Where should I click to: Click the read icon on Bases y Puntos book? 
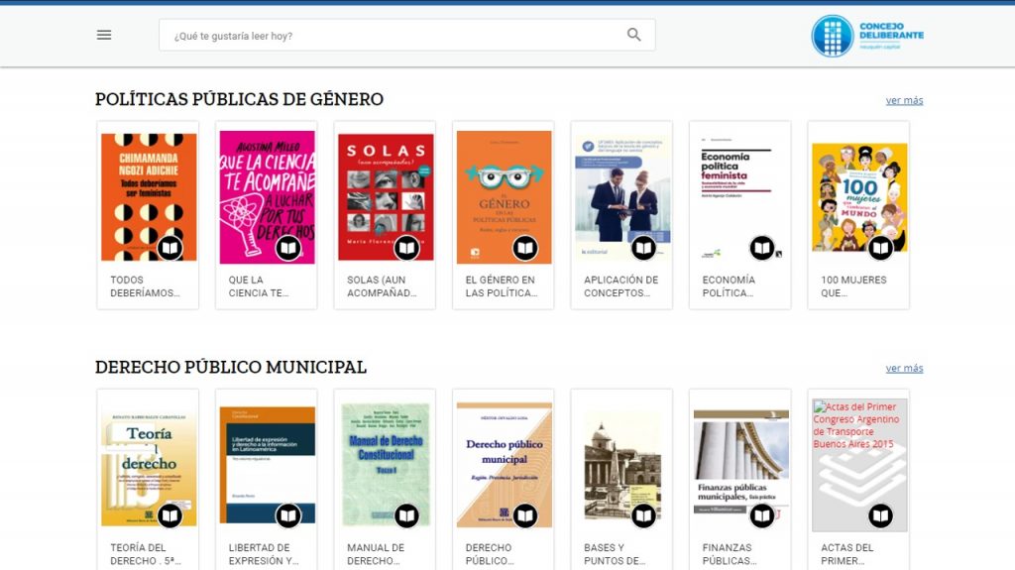pos(643,515)
